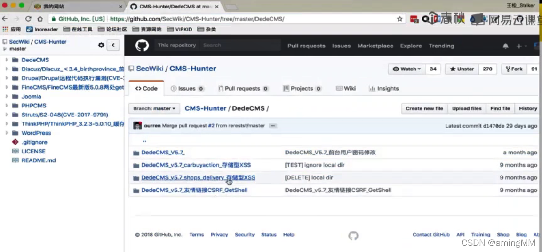
Task: Open the Projects tab
Action: pos(302,89)
